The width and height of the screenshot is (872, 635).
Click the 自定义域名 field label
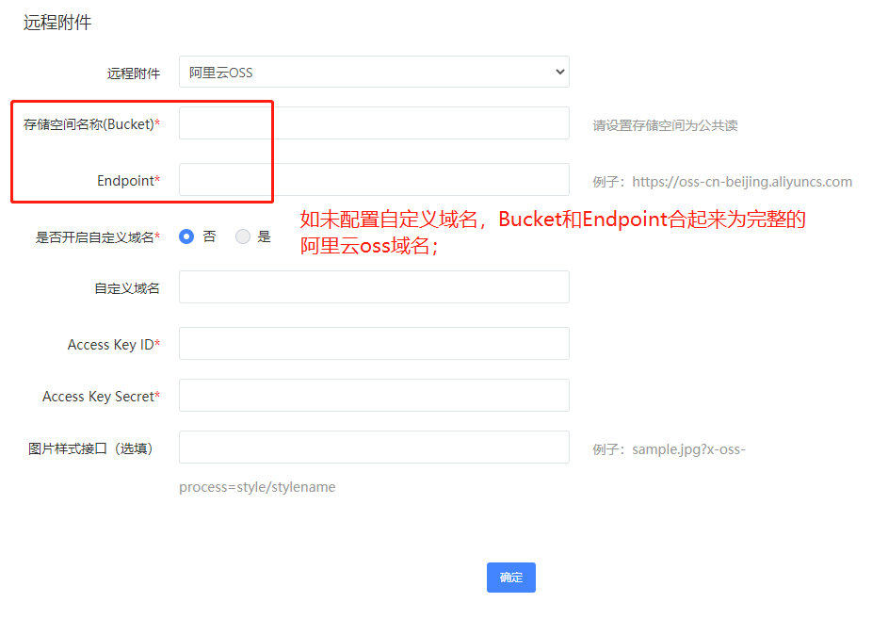pos(127,288)
